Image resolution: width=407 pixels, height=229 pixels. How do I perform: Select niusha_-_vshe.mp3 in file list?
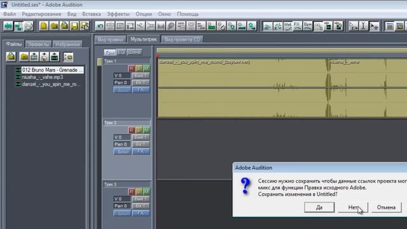point(43,77)
